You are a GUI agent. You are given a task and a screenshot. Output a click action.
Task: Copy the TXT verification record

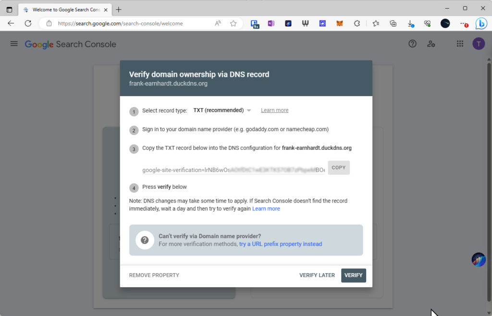(339, 168)
